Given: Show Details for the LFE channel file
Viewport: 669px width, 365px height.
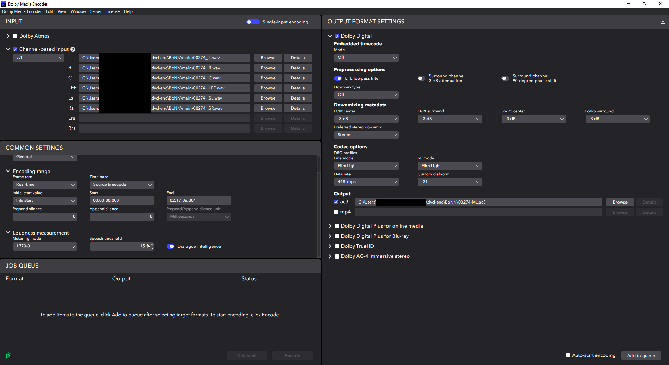Looking at the screenshot, I should (x=298, y=88).
